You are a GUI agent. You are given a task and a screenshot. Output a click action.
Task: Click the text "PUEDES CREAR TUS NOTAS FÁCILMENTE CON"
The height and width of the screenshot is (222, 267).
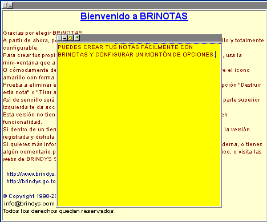(x=125, y=47)
